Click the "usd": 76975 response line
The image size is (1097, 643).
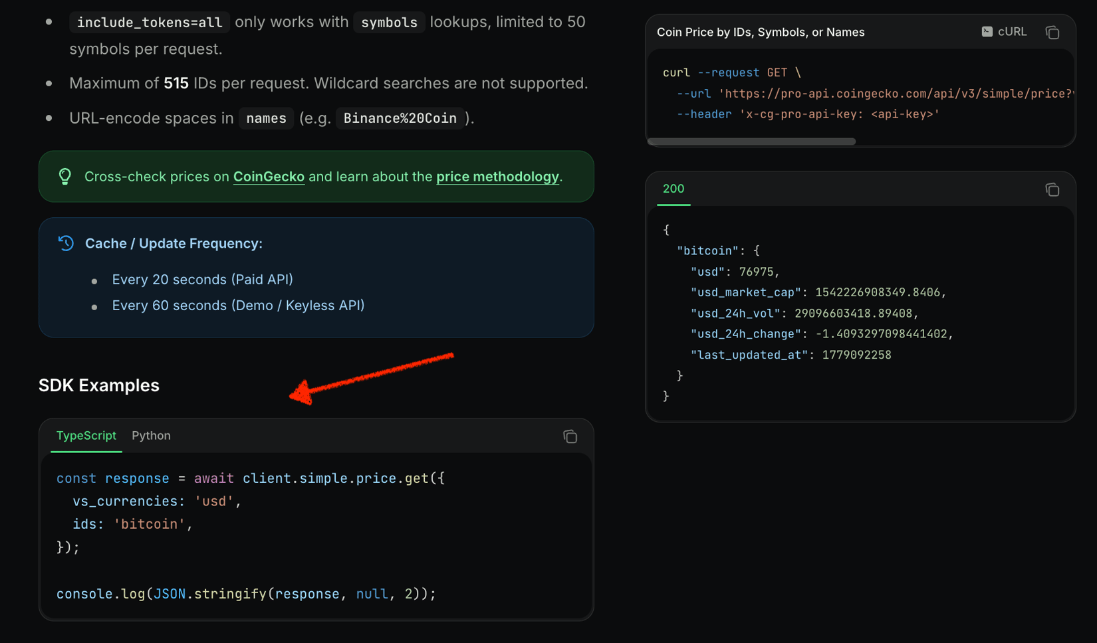[735, 272]
